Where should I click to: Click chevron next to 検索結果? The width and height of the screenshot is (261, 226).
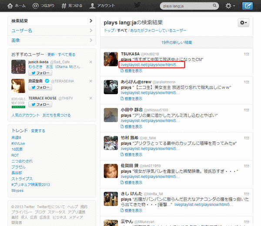pos(91,21)
